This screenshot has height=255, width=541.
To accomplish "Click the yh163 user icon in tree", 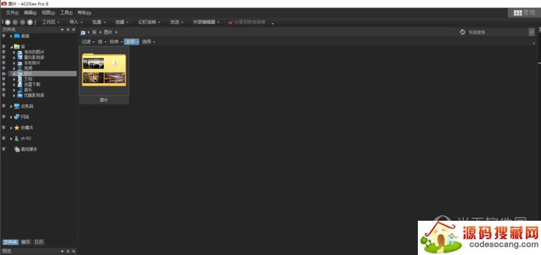I will coord(17,139).
